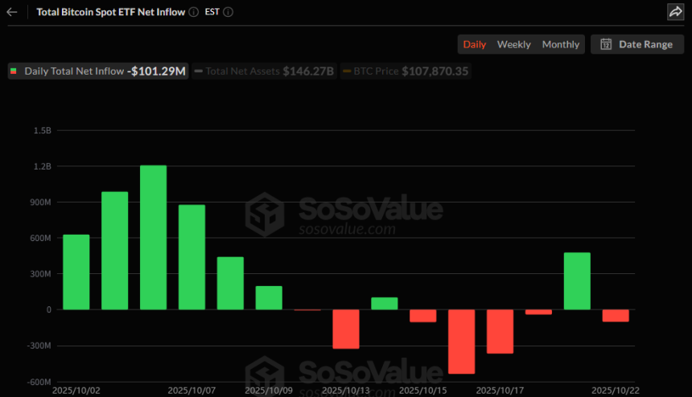Open the sosovalue.com watermark link
Screen dimensions: 692x397
click(x=348, y=229)
